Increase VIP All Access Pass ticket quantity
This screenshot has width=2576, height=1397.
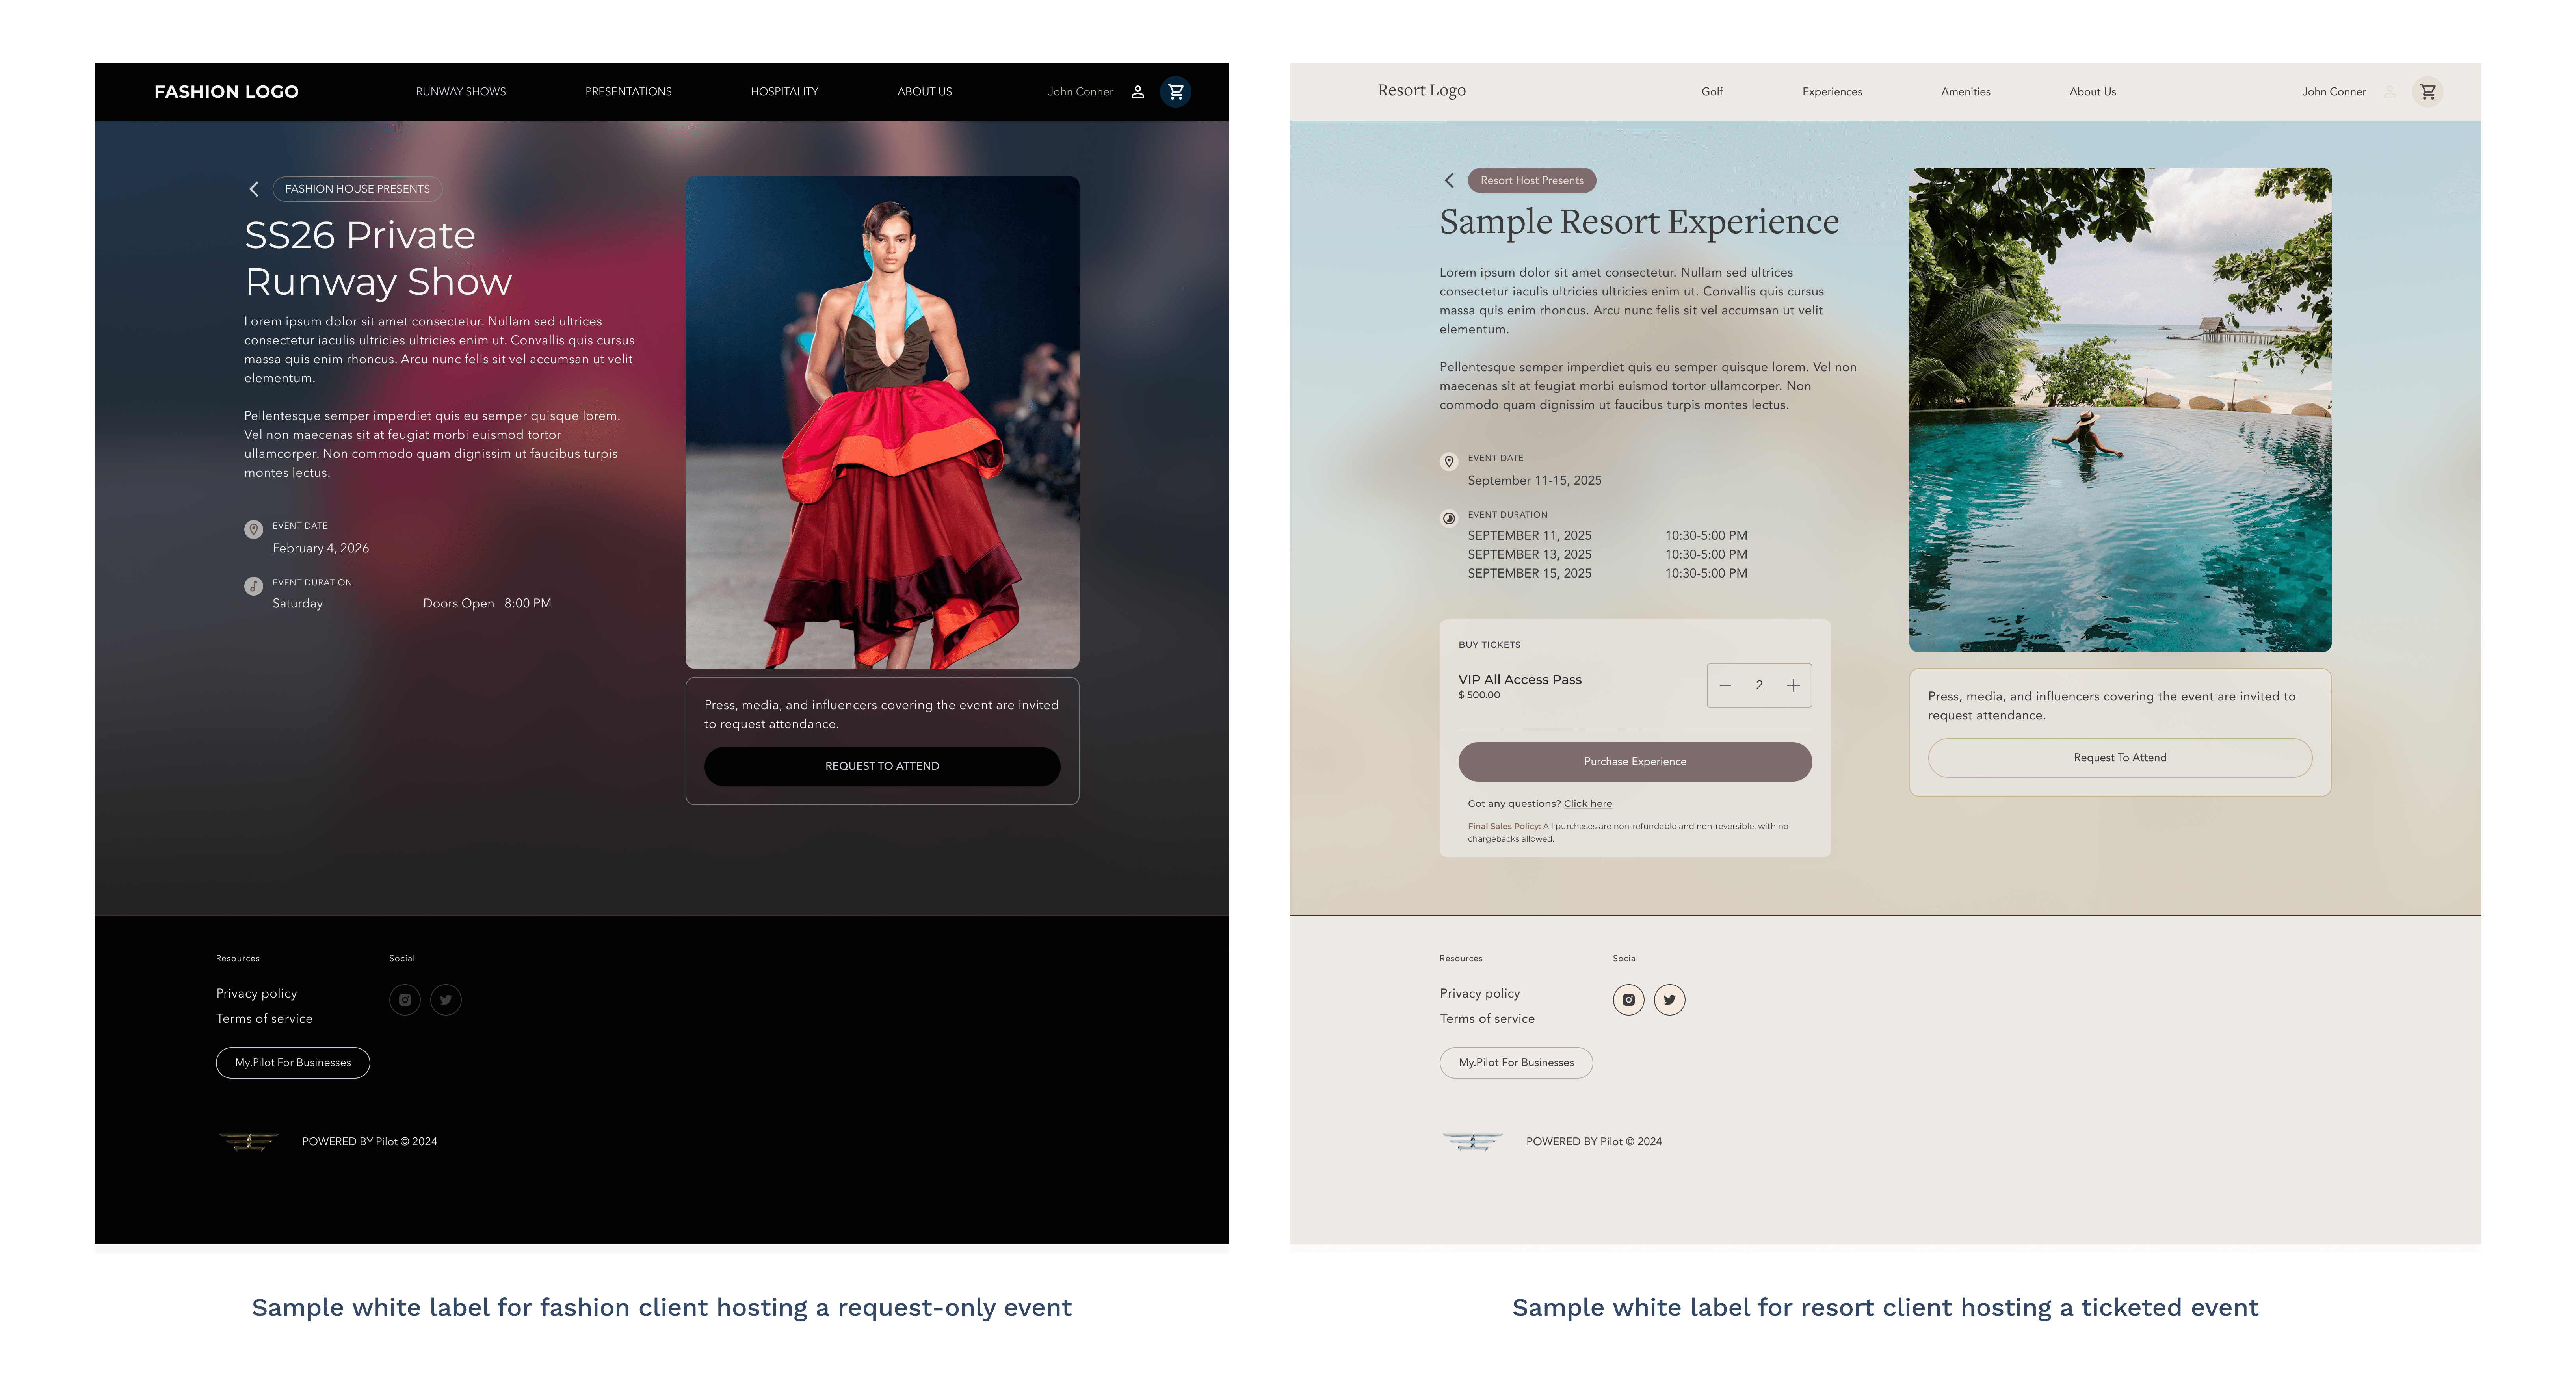[x=1793, y=686]
